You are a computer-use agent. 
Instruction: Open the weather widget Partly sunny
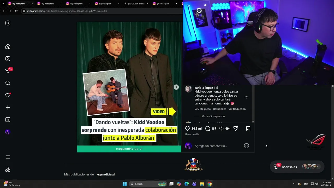pos(12,184)
